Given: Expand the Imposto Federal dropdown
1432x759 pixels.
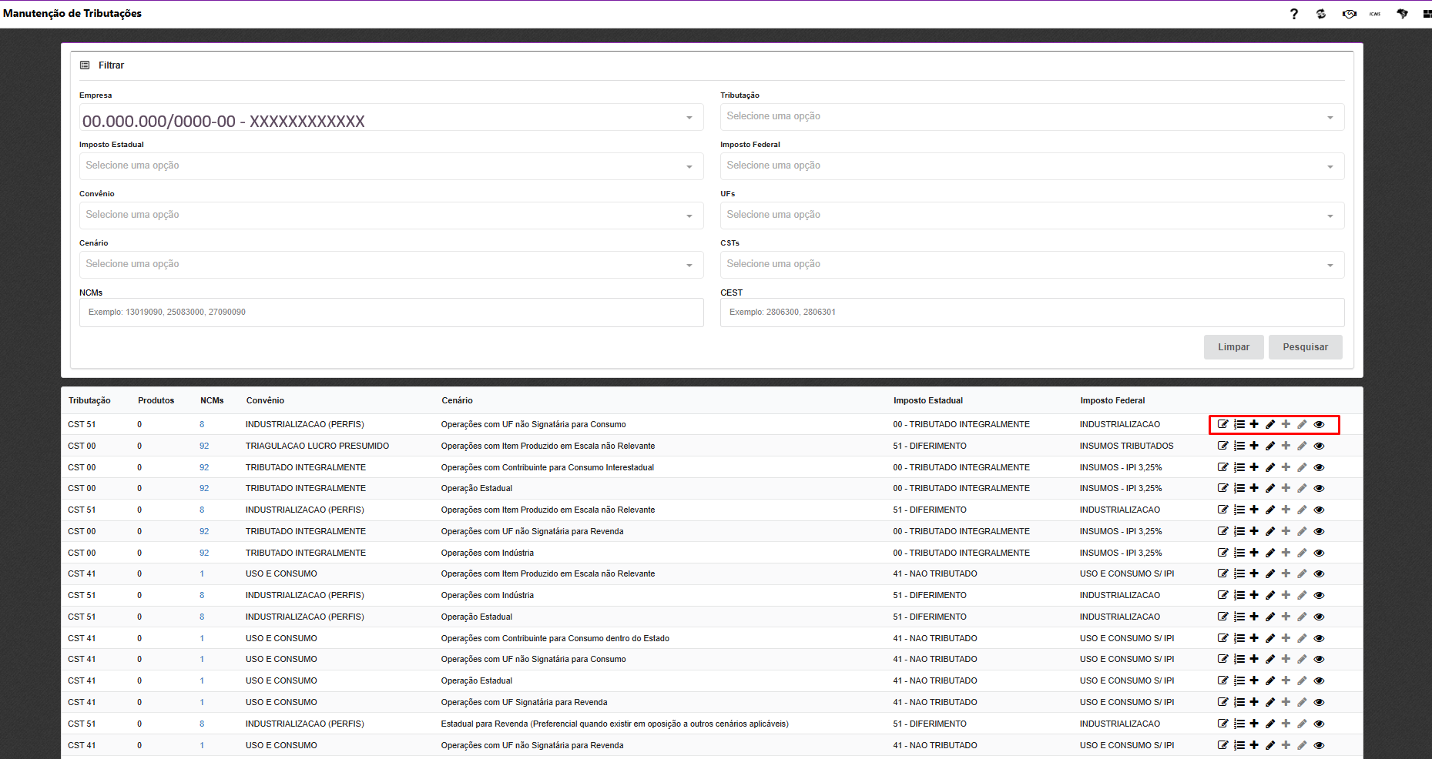Looking at the screenshot, I should tap(1031, 166).
